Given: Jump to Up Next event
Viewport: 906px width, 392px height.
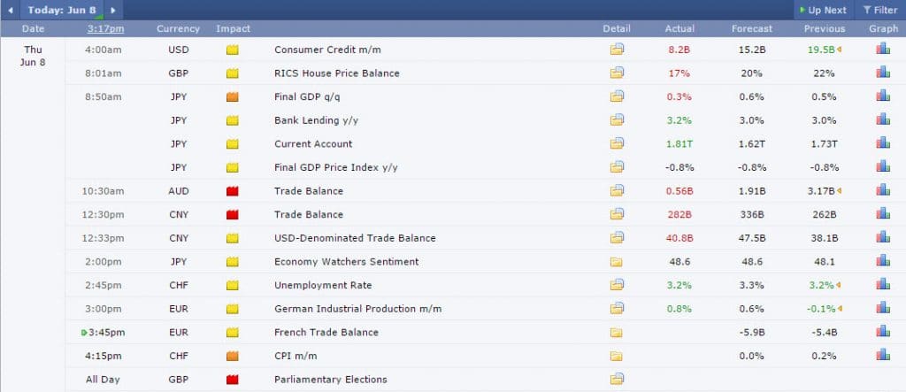Looking at the screenshot, I should [822, 11].
